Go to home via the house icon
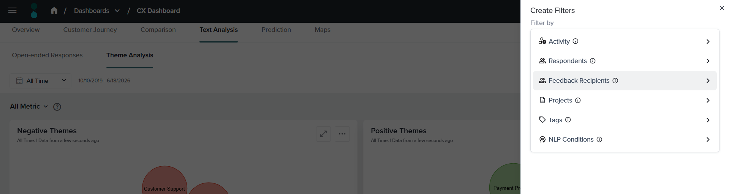 point(54,11)
